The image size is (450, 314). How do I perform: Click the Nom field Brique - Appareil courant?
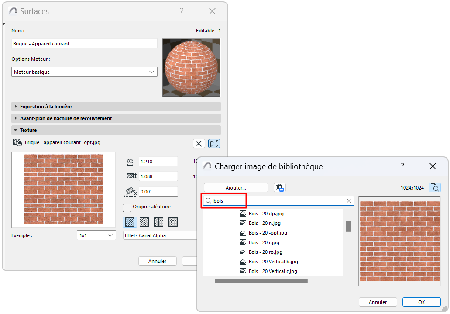tap(84, 44)
